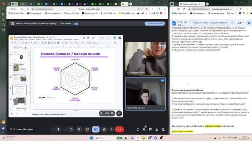Open Yandex browser from taskbar
The height and width of the screenshot is (141, 252).
(138, 138)
